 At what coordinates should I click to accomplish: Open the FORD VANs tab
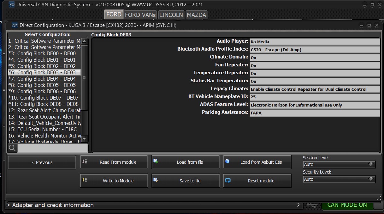(x=140, y=15)
